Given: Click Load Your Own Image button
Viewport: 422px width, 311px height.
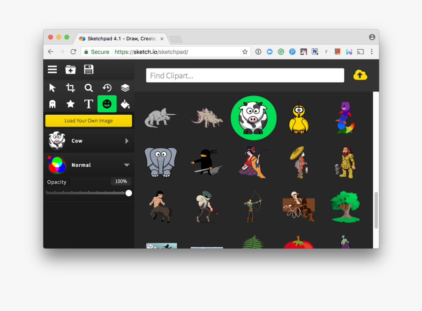Looking at the screenshot, I should [89, 121].
